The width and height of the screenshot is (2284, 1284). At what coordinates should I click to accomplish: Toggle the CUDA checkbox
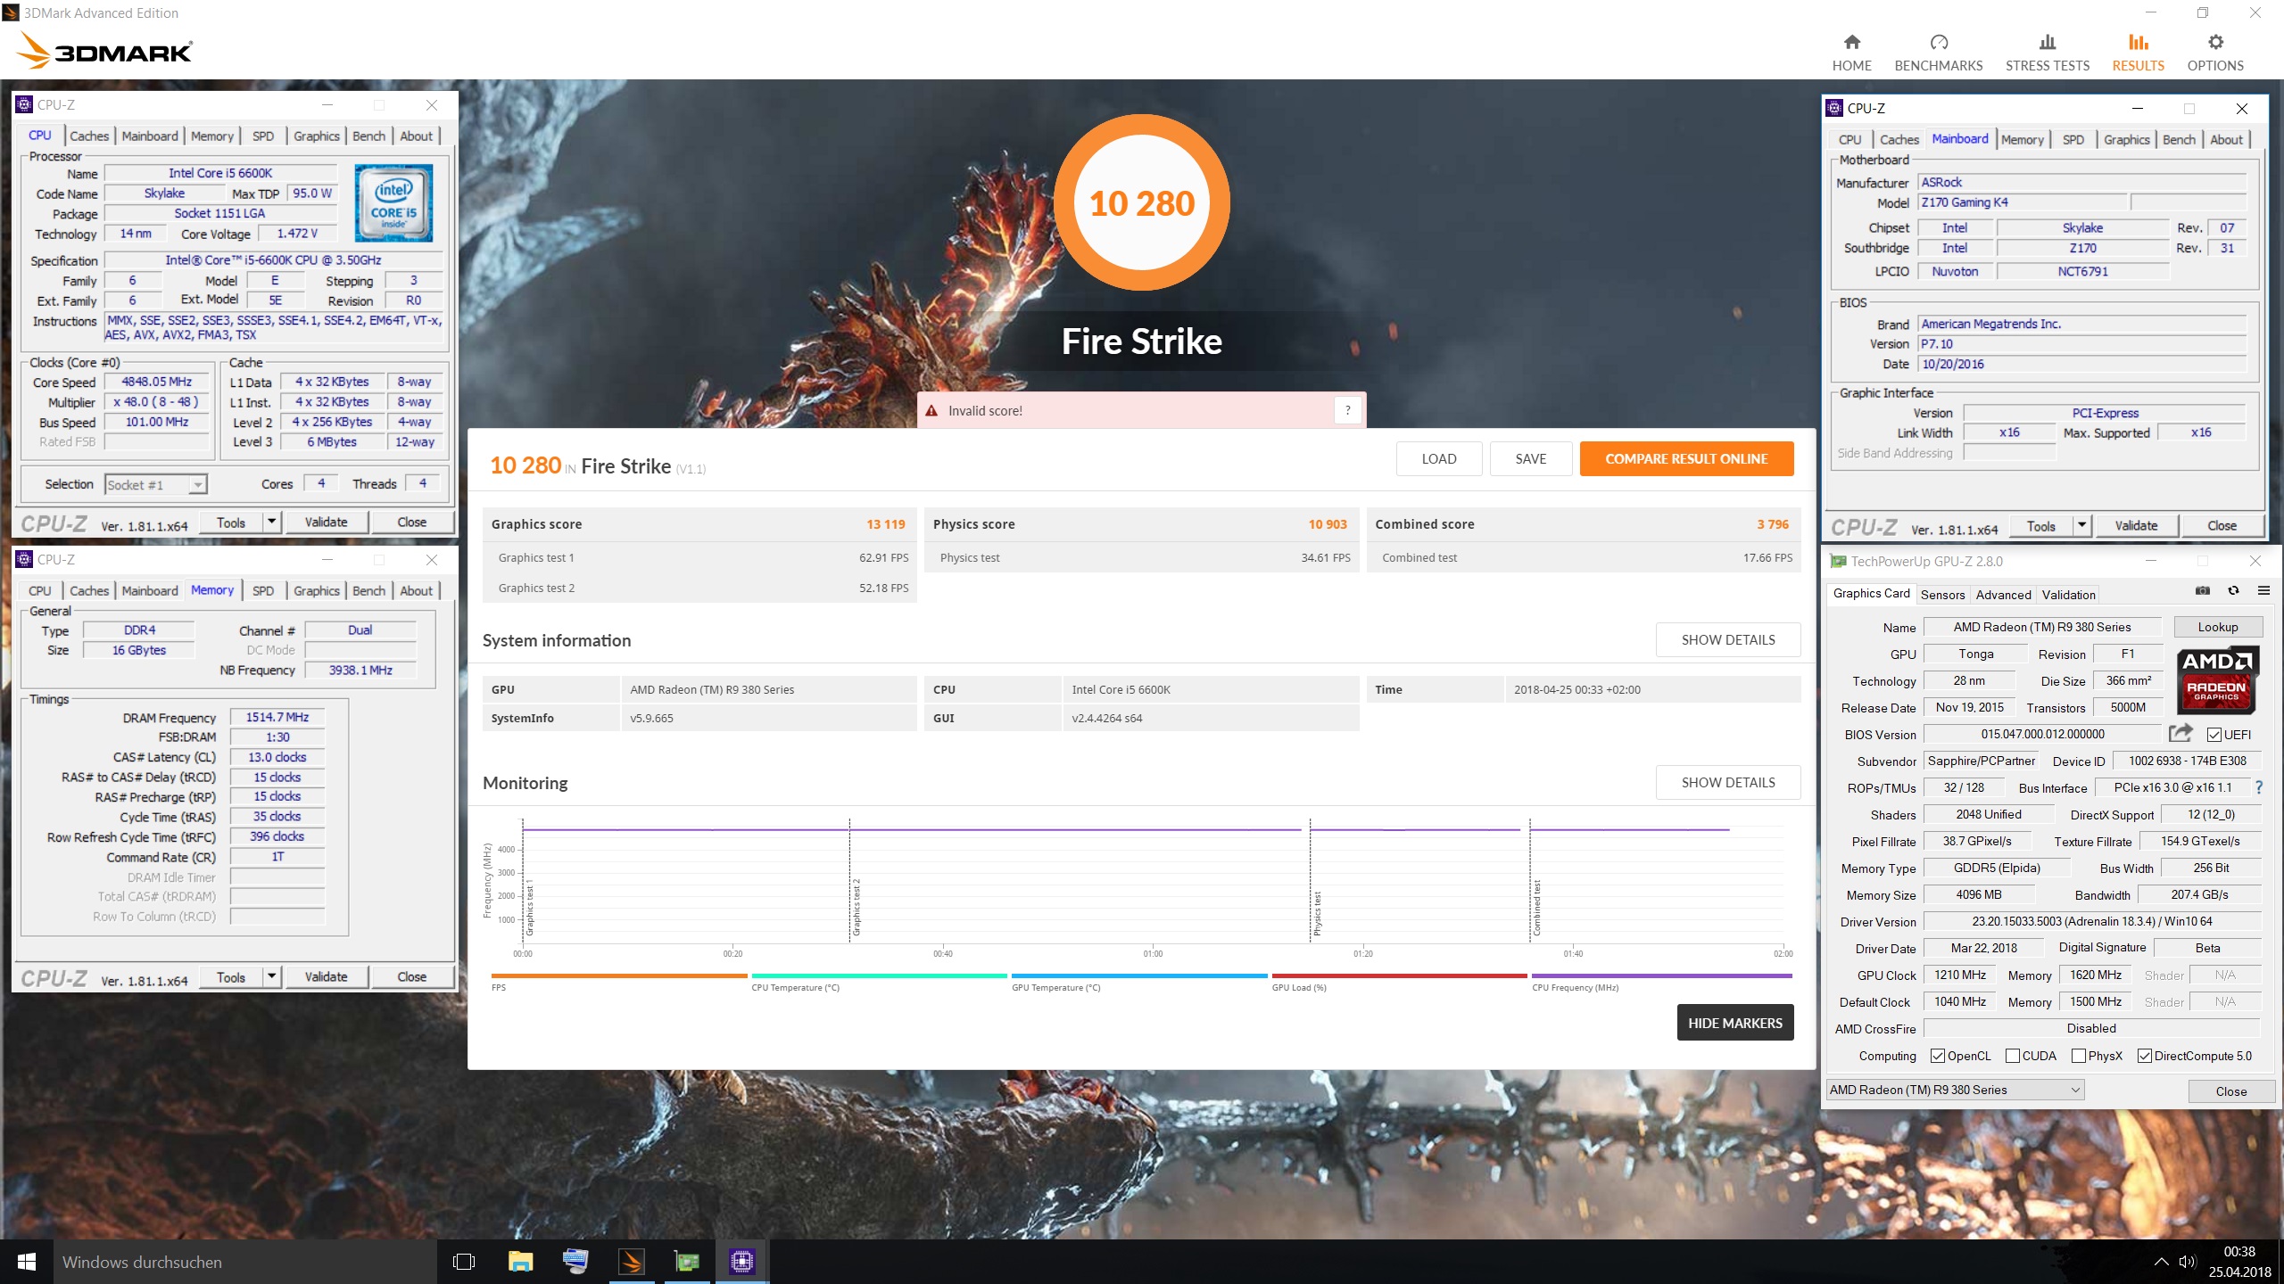tap(2013, 1056)
